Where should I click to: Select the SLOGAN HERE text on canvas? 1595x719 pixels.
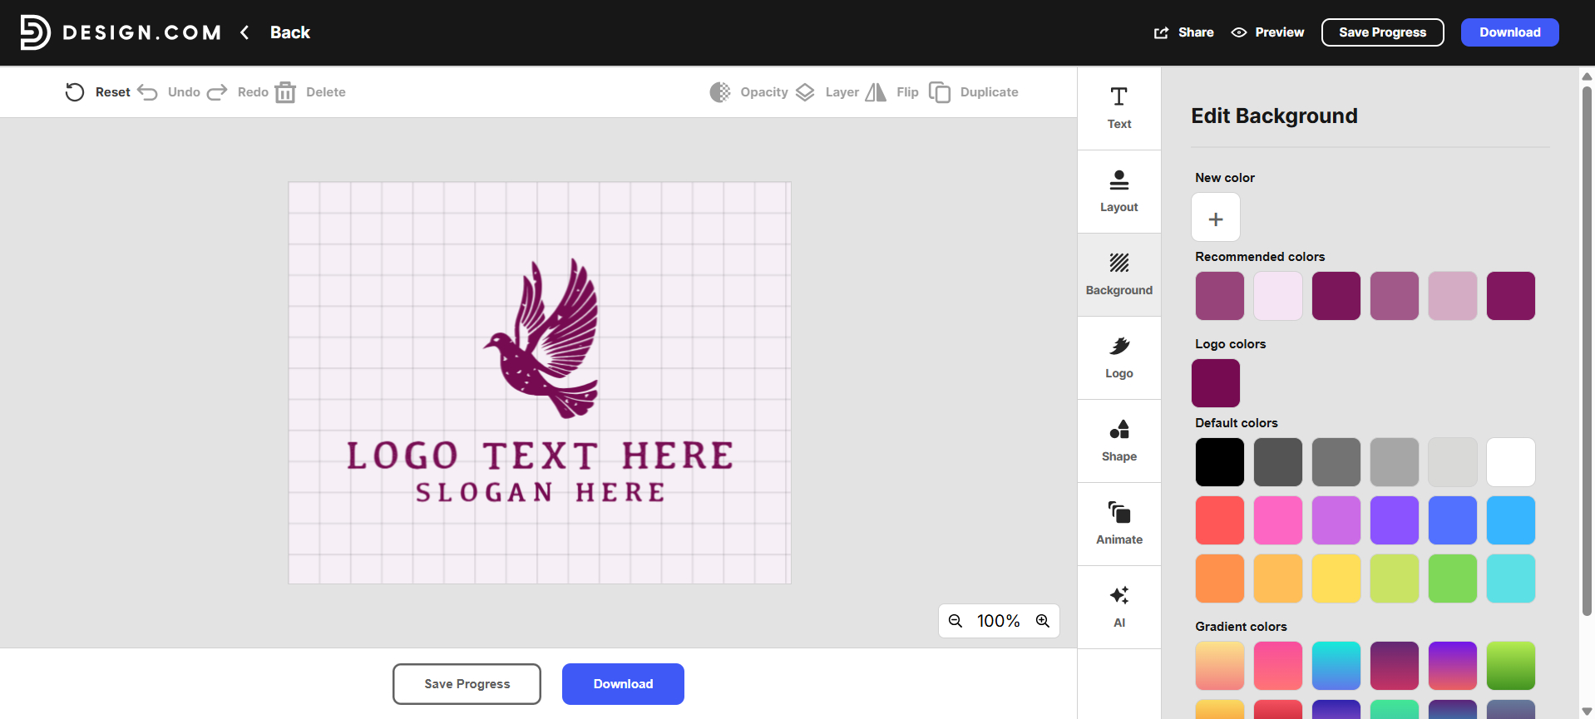(x=540, y=492)
